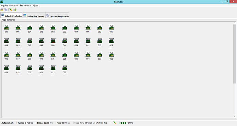Click the first toolbar icon with red checkmark
This screenshot has height=126, width=237.
pyautogui.click(x=2, y=10)
